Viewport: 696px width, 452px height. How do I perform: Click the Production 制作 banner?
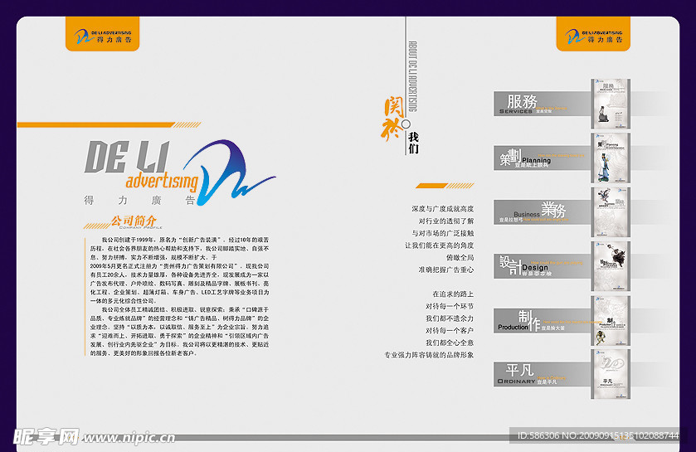tap(542, 321)
